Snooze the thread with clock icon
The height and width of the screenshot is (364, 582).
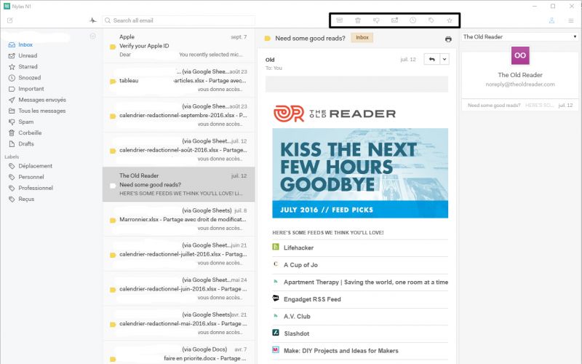pos(412,20)
